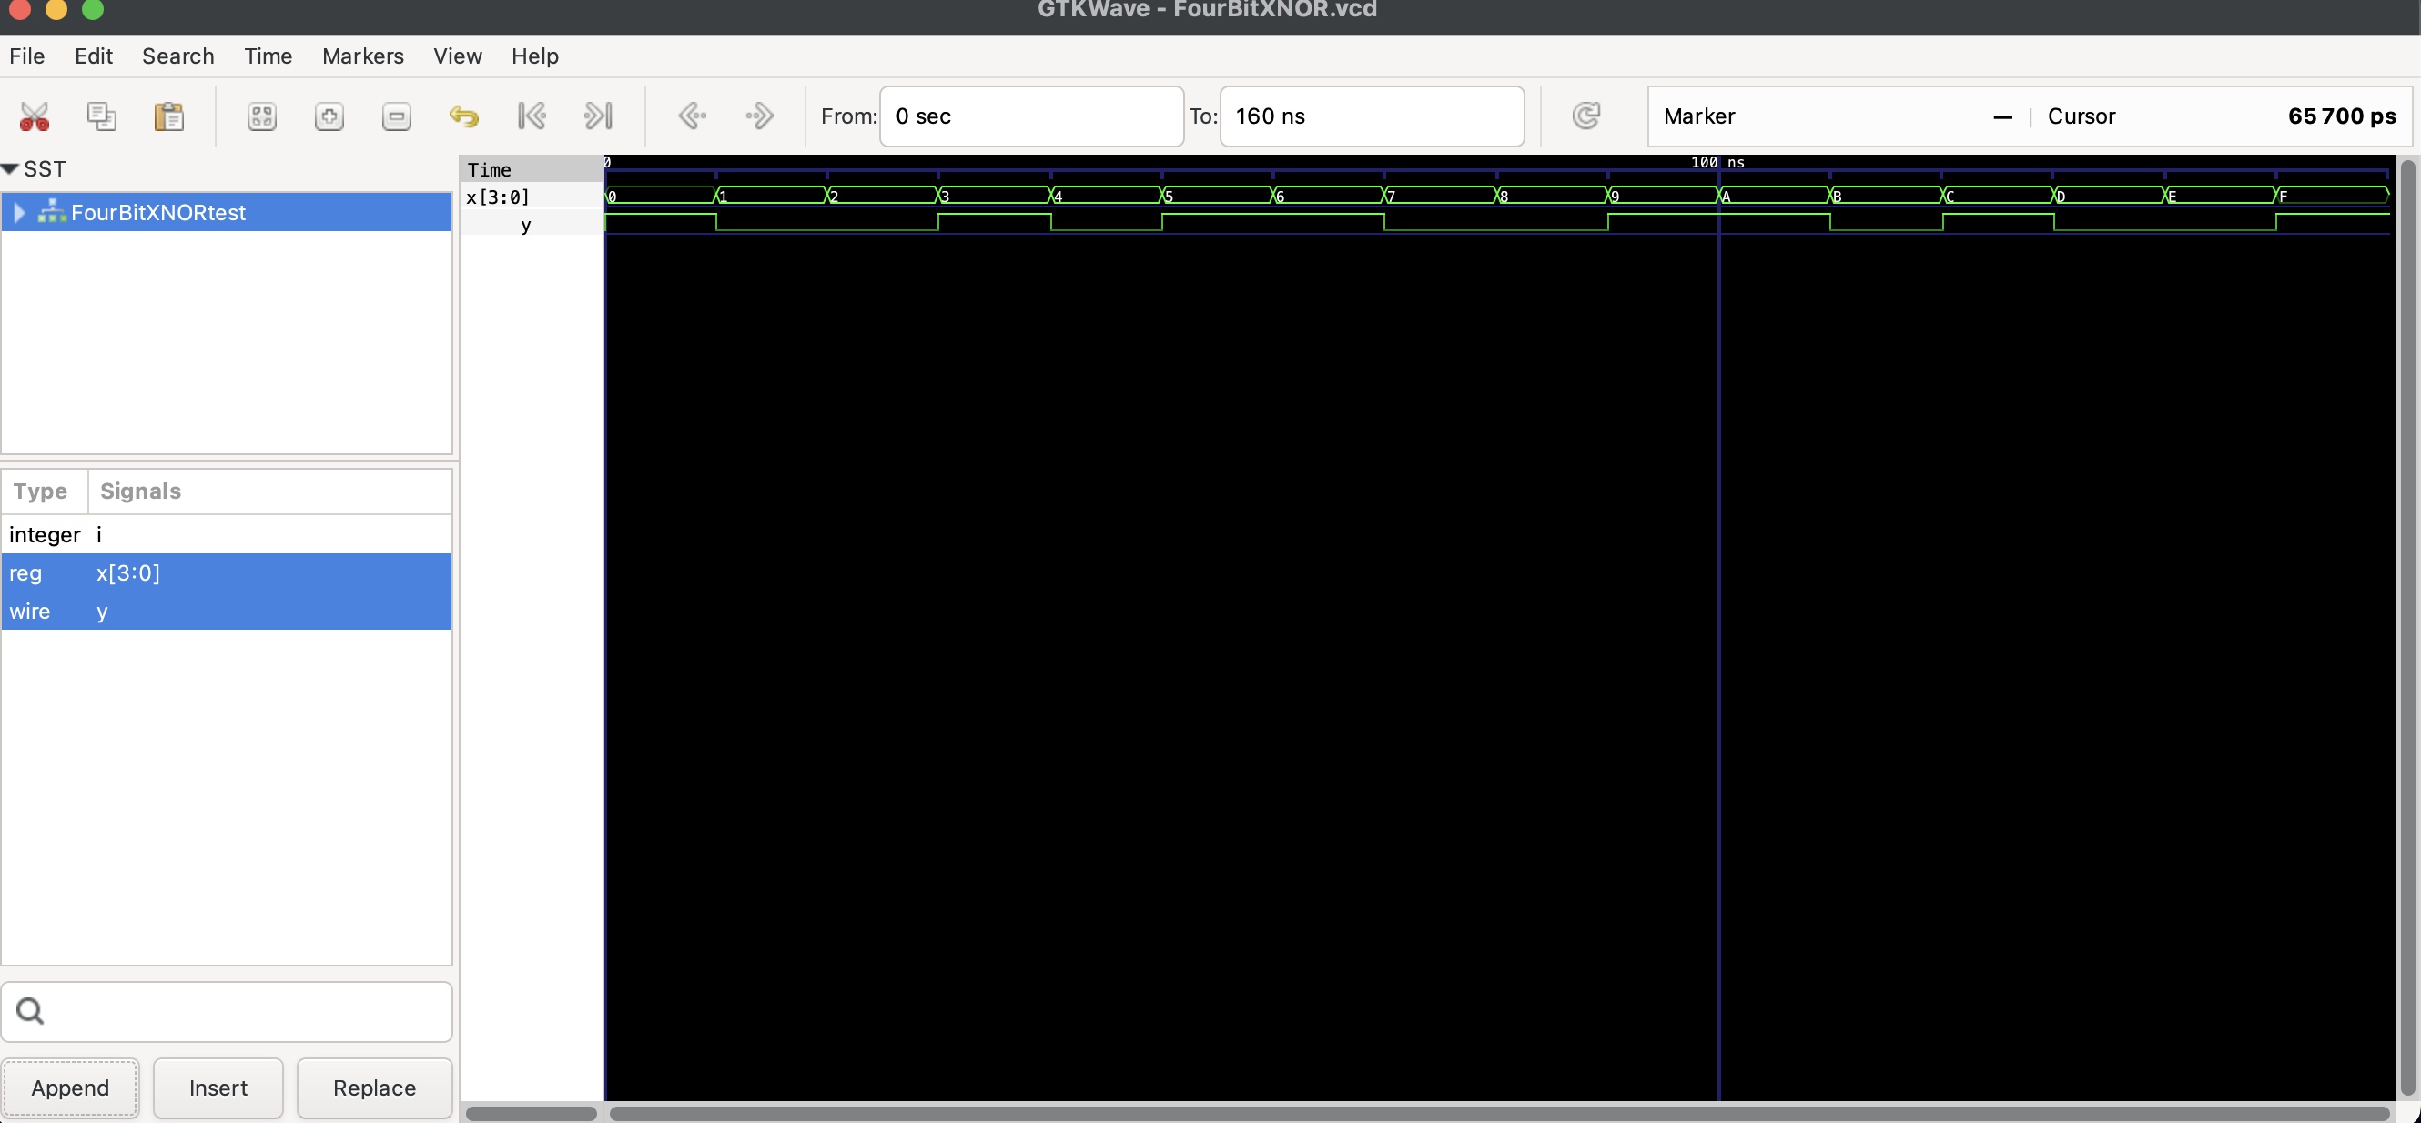Click the yellow Zoom Undo arrow icon
The height and width of the screenshot is (1123, 2421).
(x=464, y=116)
